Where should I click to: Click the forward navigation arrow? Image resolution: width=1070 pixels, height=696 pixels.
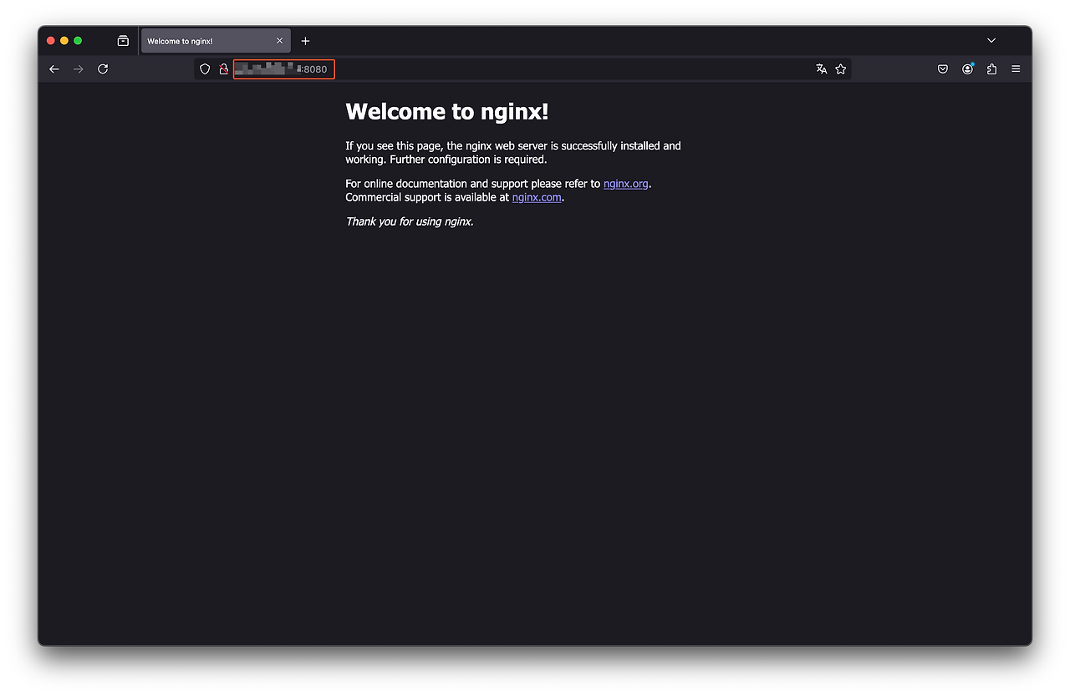pyautogui.click(x=79, y=69)
